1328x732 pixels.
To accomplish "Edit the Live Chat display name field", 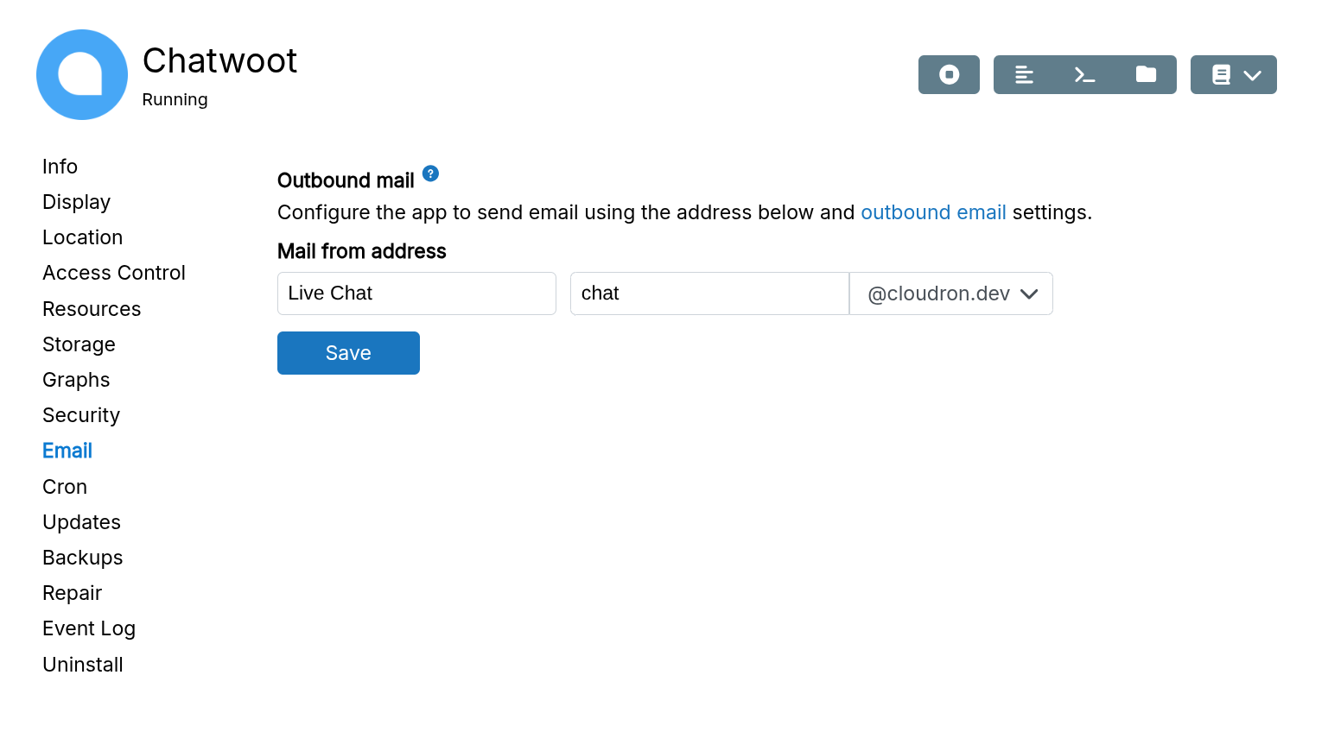I will pos(416,293).
